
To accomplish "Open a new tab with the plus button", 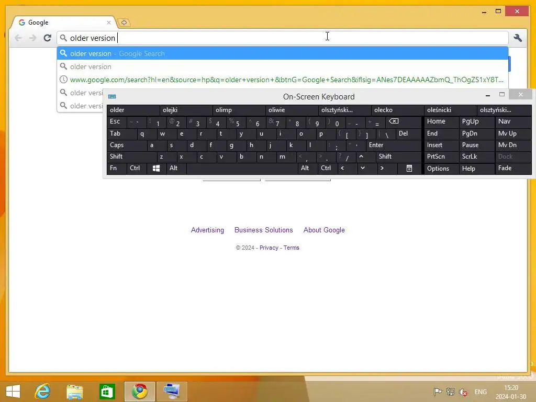I will (124, 23).
